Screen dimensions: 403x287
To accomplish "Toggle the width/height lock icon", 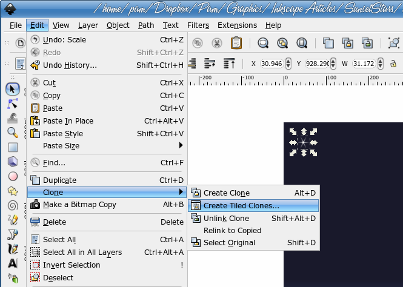I will [x=393, y=64].
